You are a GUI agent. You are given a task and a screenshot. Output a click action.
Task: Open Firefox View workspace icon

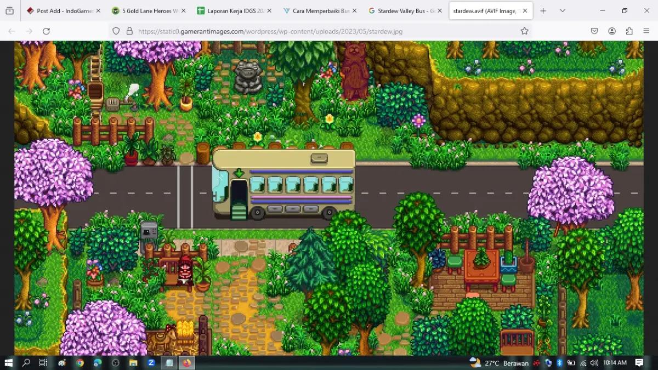tap(9, 10)
